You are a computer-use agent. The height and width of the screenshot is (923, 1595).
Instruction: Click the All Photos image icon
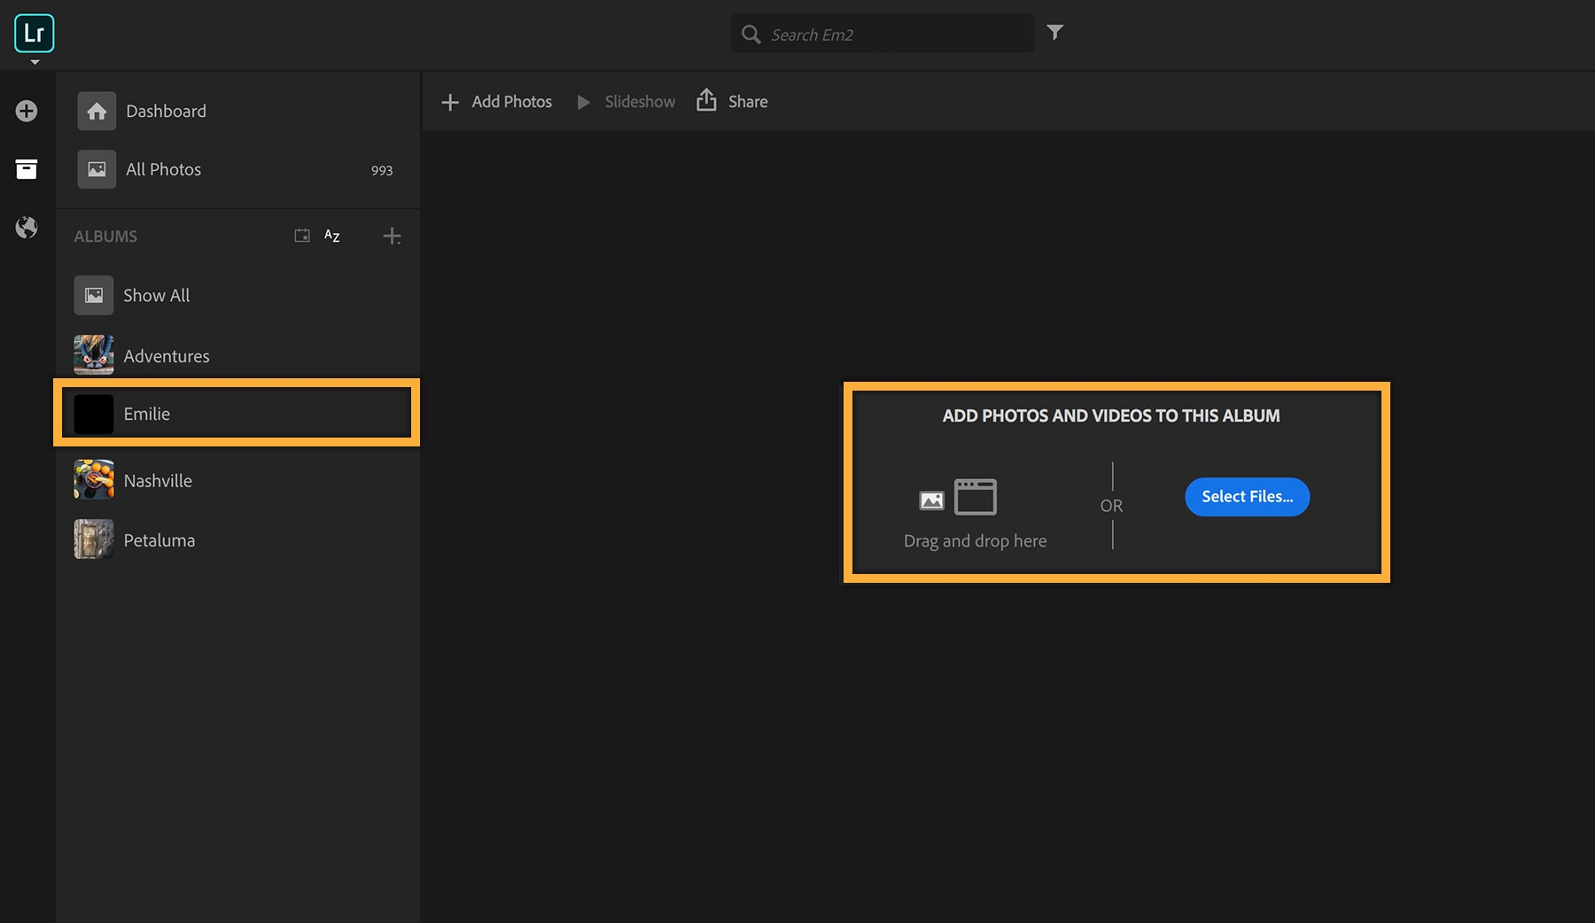click(x=97, y=169)
